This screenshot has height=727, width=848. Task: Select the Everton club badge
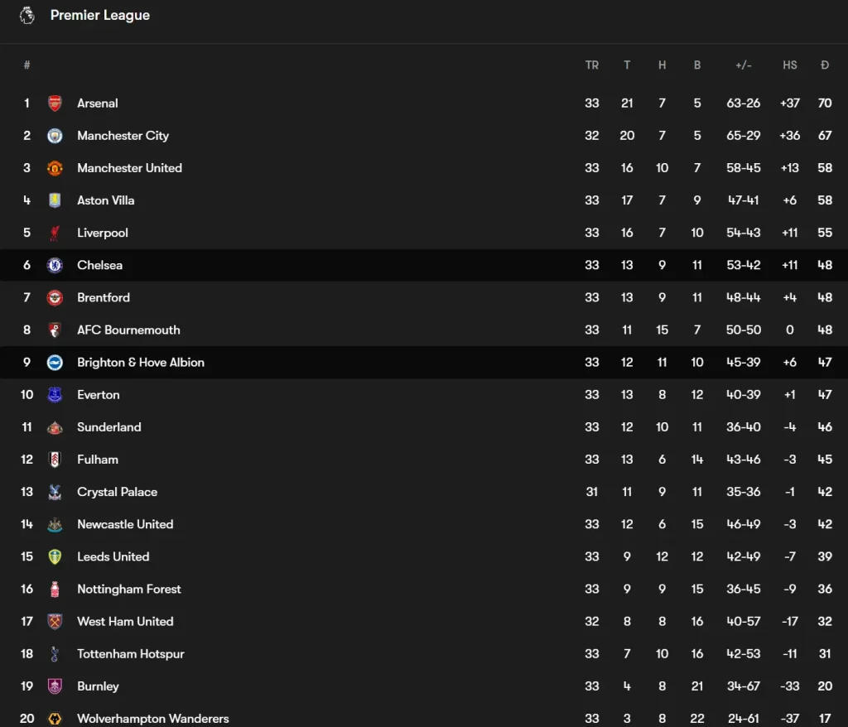pyautogui.click(x=55, y=394)
